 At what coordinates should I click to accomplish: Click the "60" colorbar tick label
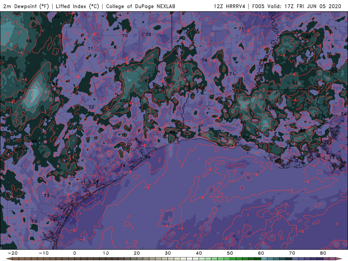[261, 253]
